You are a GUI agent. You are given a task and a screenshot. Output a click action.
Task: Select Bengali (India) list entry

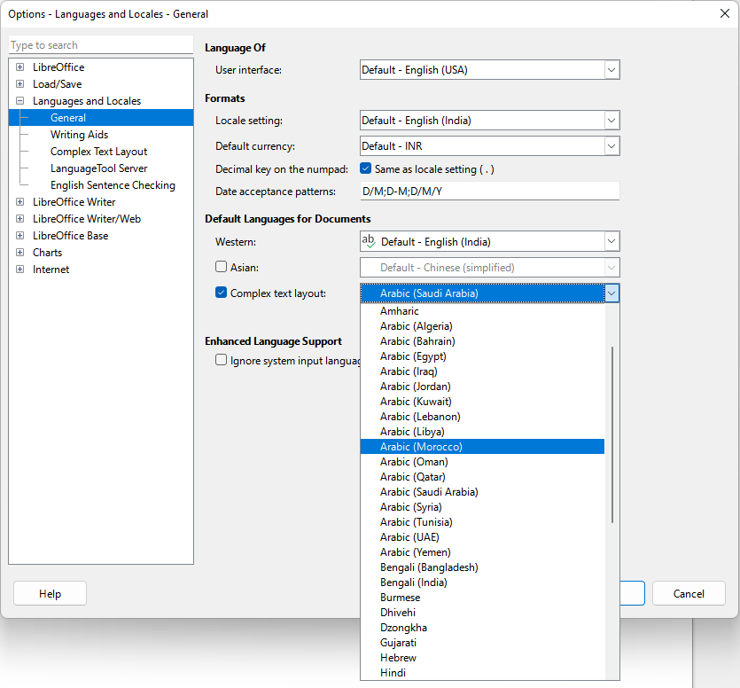482,582
